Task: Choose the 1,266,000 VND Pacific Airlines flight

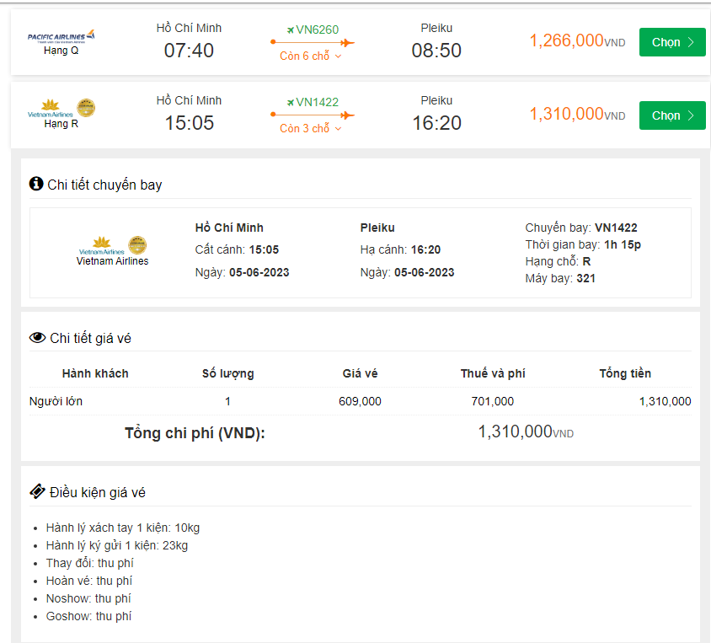Action: coord(671,42)
